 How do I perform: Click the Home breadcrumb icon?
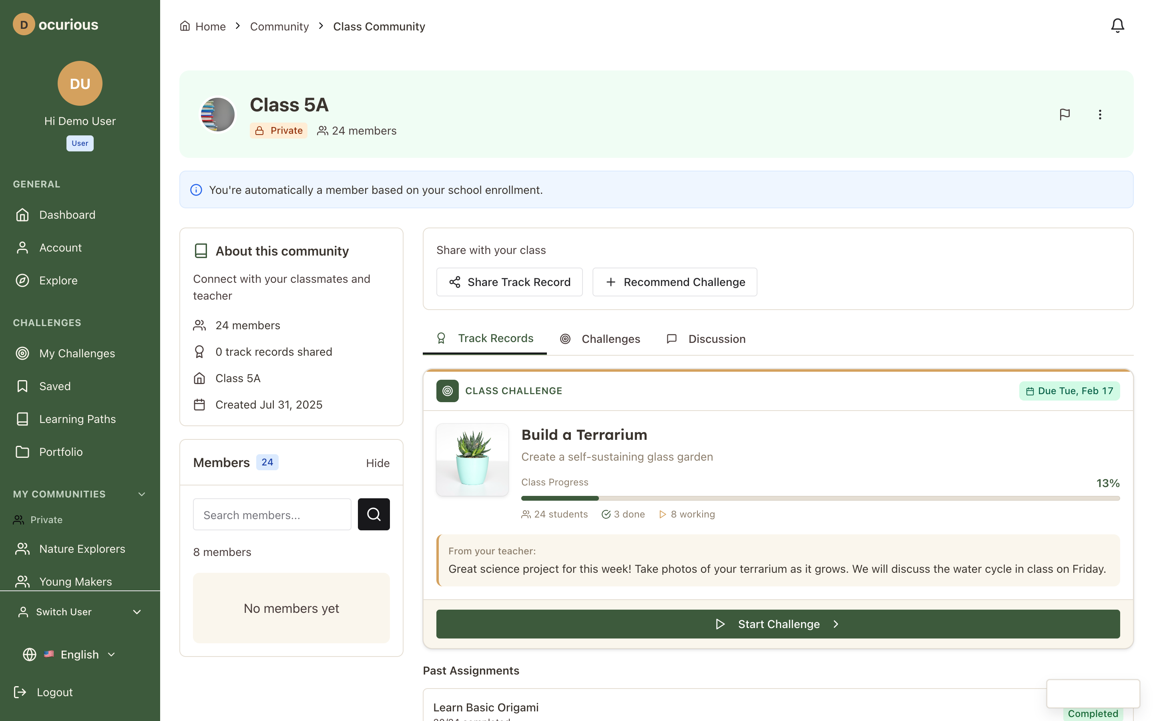click(x=185, y=26)
